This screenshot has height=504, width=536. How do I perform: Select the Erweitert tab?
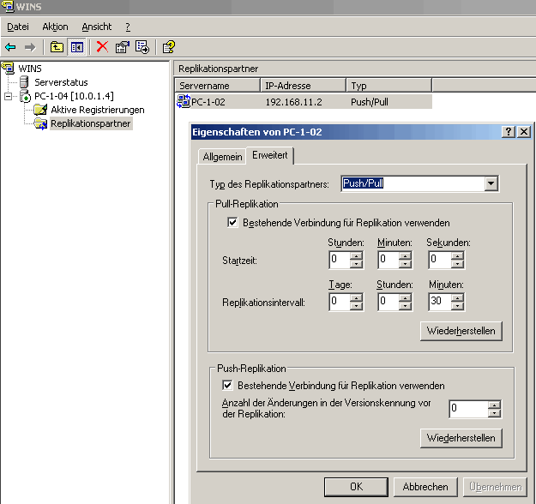click(x=269, y=155)
